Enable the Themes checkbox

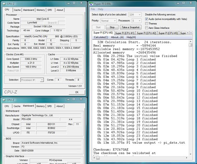(146, 24)
